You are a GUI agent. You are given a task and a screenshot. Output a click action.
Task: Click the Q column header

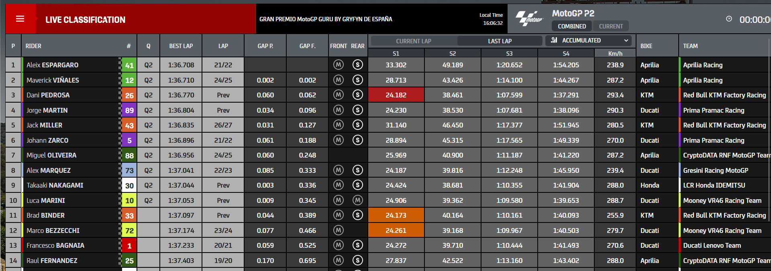(x=148, y=46)
